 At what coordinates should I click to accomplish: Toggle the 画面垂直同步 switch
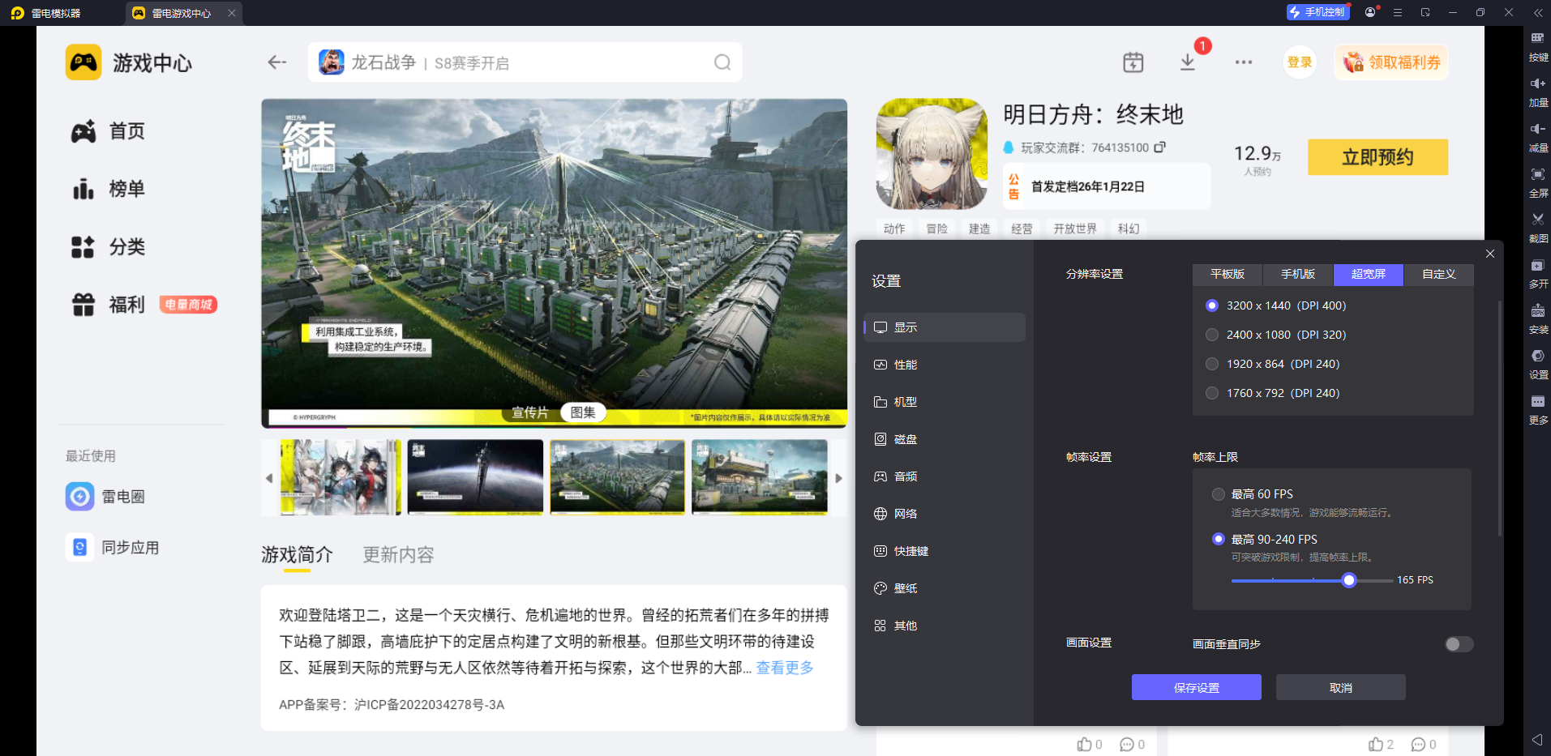[x=1458, y=644]
